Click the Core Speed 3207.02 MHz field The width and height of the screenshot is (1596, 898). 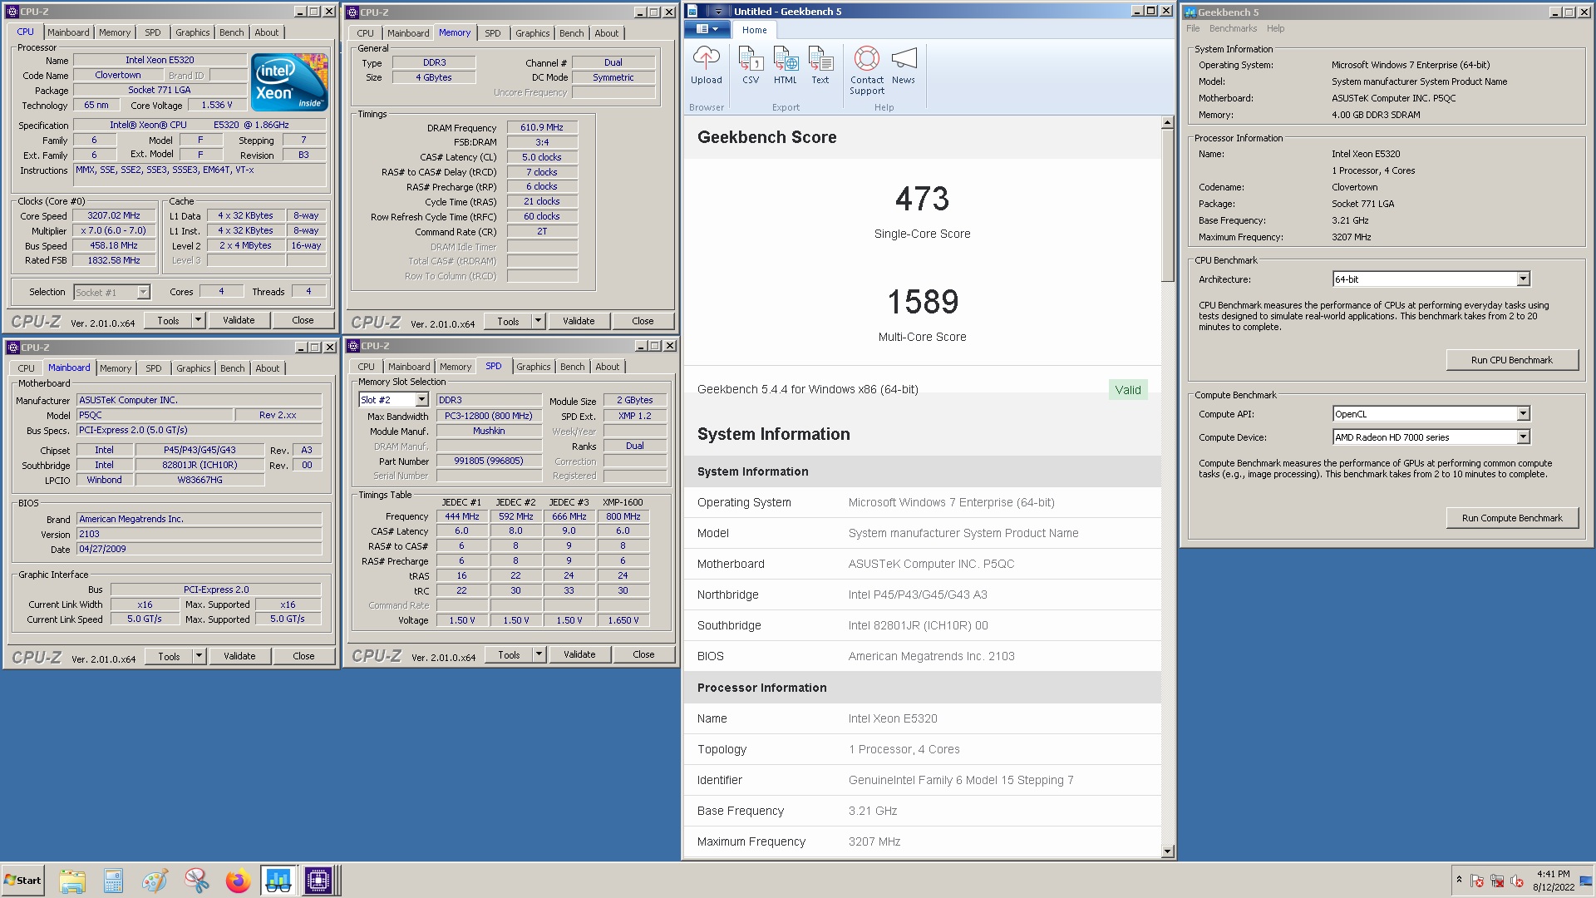point(114,216)
